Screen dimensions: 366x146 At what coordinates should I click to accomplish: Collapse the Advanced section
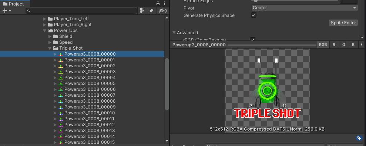click(x=174, y=33)
